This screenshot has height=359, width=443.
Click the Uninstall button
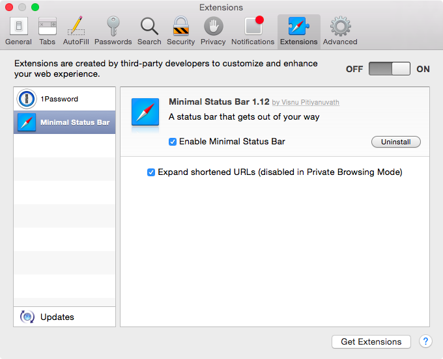click(396, 142)
